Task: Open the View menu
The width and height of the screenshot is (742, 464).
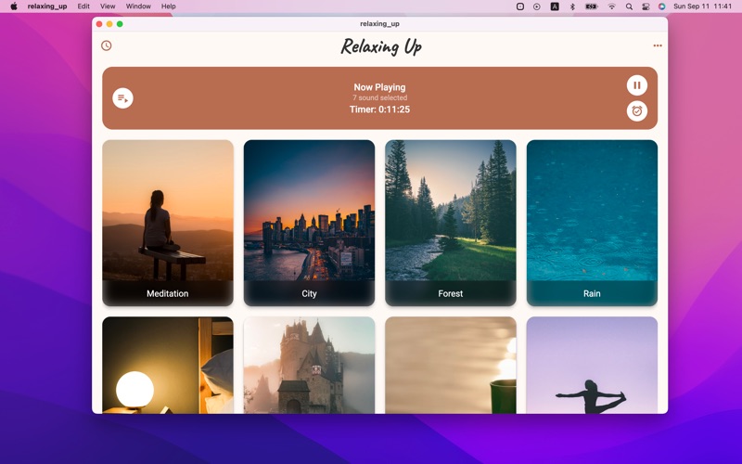Action: [108, 6]
